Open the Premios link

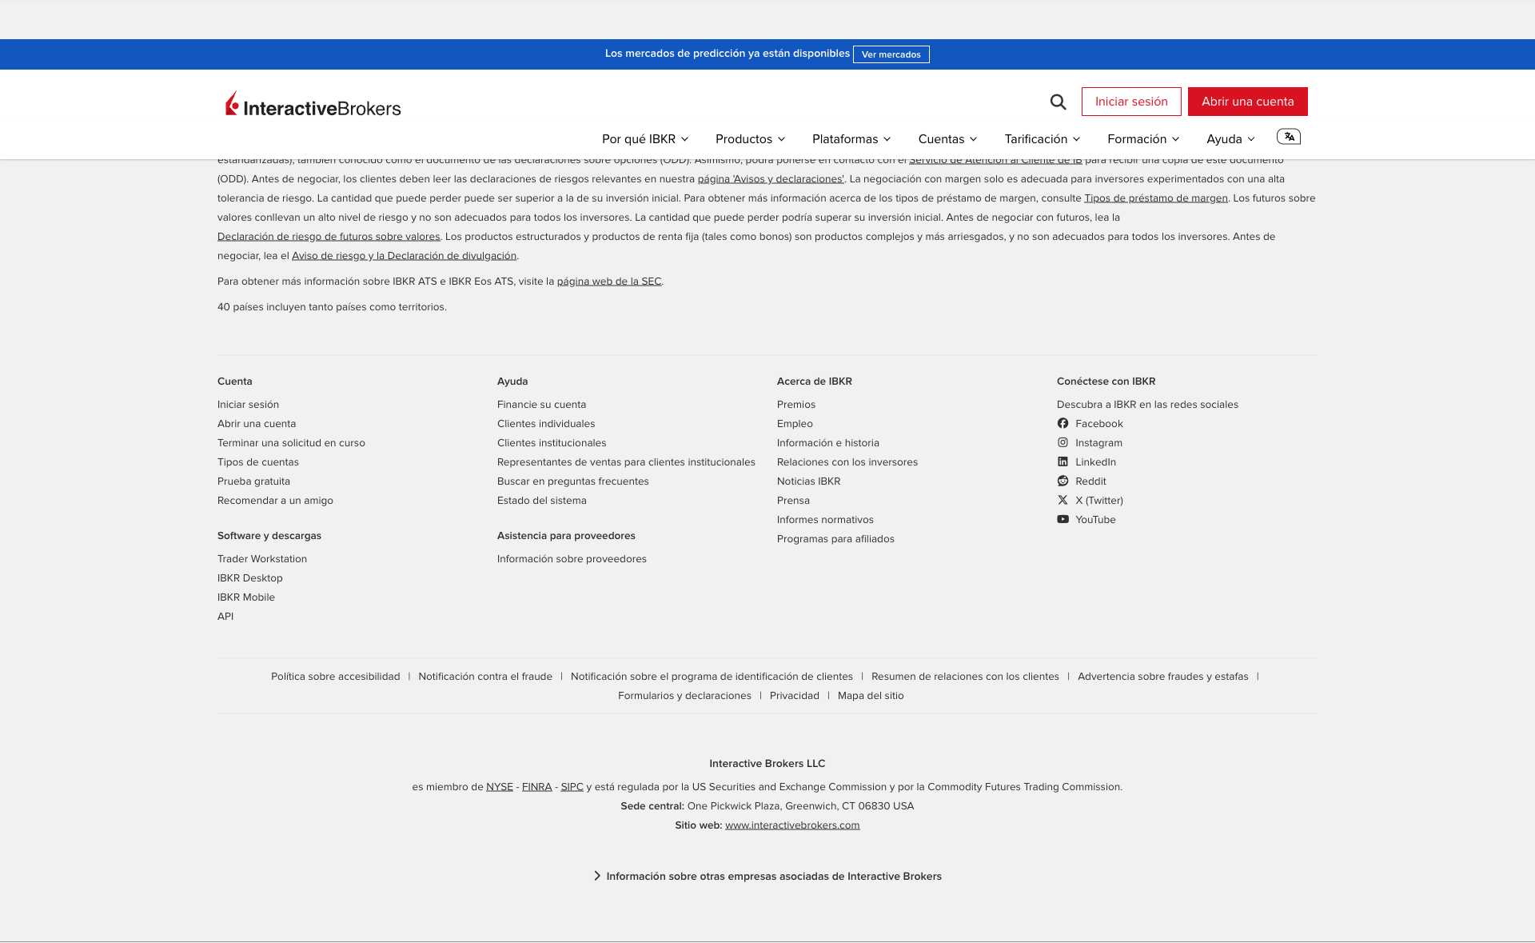(x=796, y=405)
